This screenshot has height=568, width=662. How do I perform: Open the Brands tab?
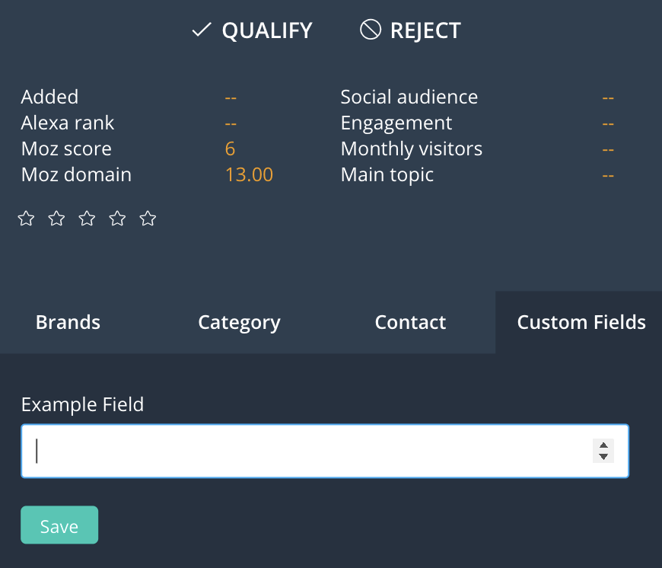pyautogui.click(x=68, y=323)
